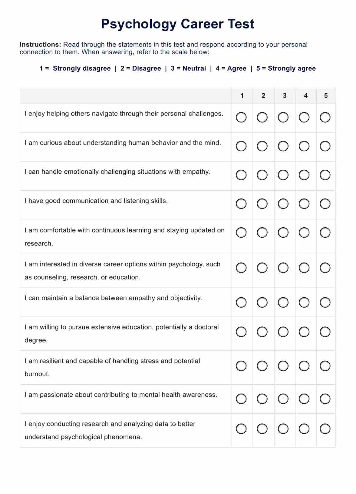Choose 4 for empathy and objectivity balance
356x494 pixels.
(304, 302)
